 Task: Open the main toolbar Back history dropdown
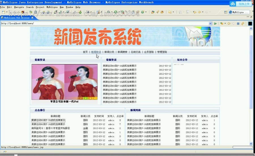pyautogui.click(x=203, y=12)
